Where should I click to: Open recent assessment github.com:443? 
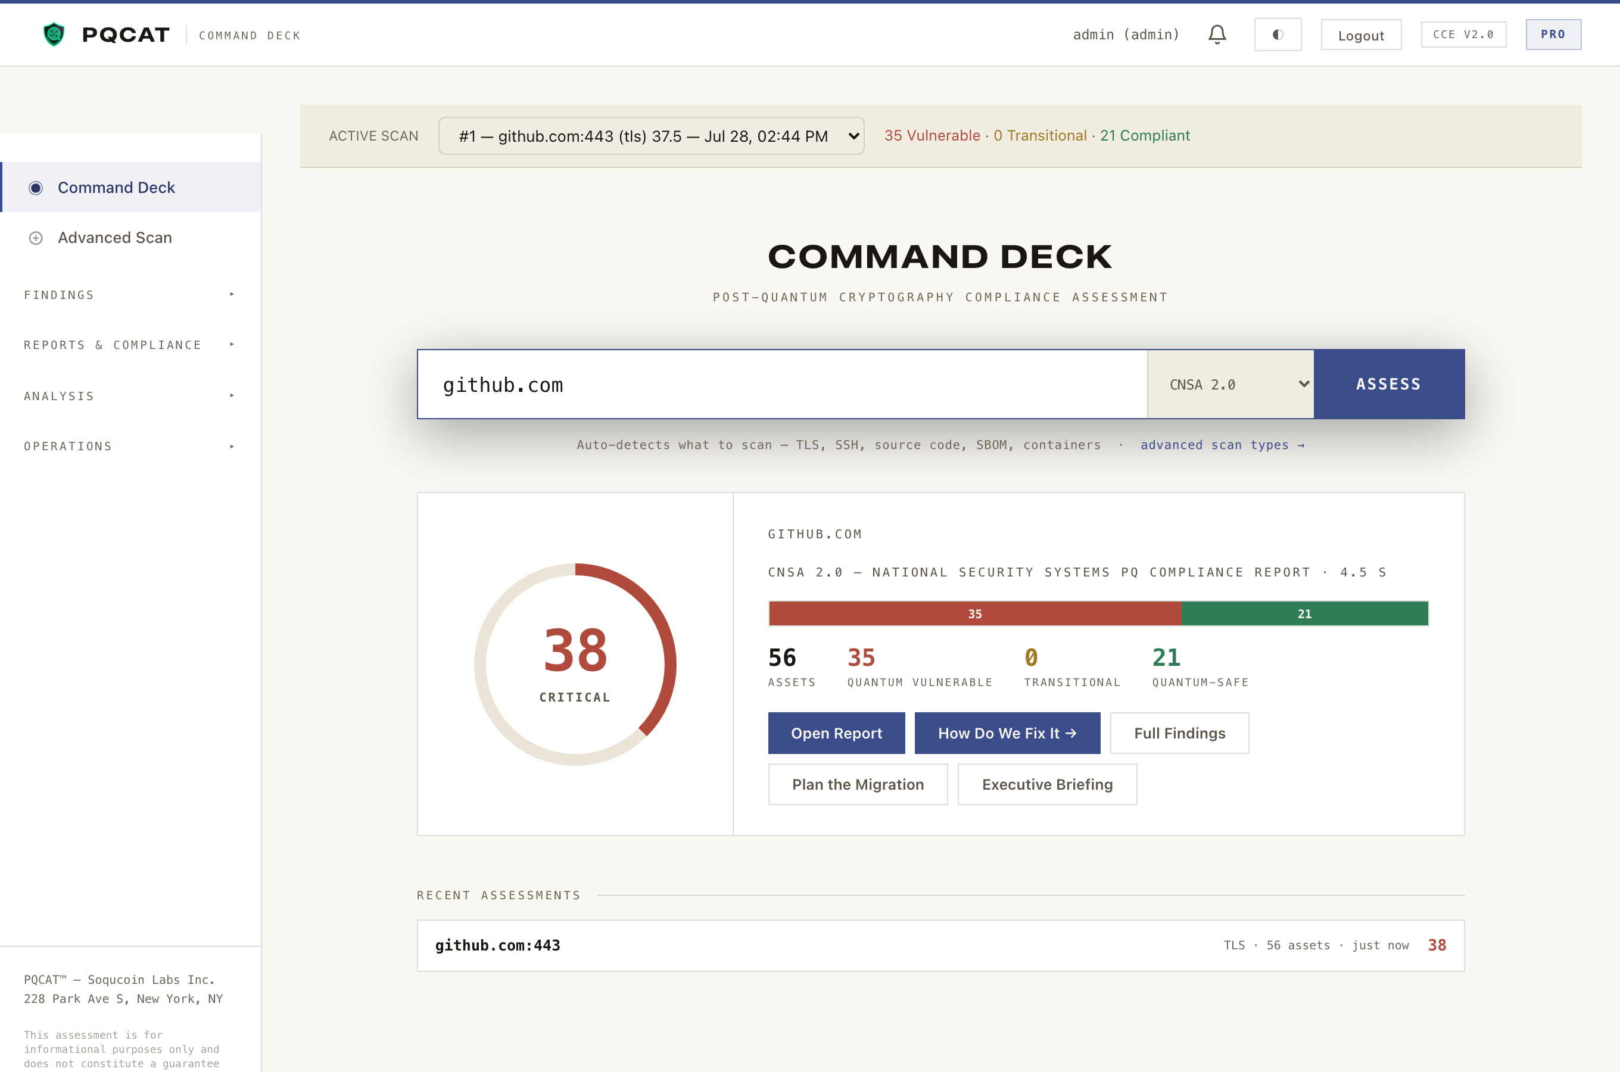[940, 946]
